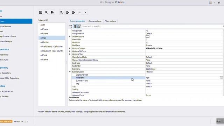Collapse the SummaryItem property

pos(70,72)
